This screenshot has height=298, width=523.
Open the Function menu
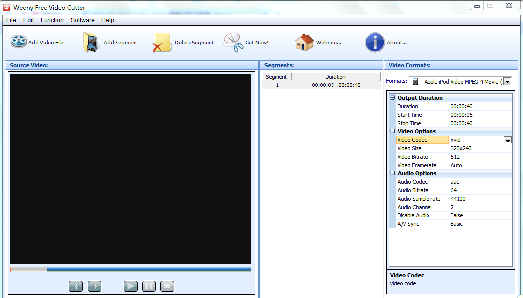pos(52,20)
